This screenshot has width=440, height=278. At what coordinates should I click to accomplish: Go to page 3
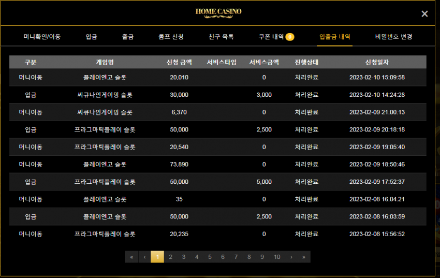(x=184, y=257)
